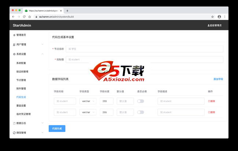Image resolution: width=238 pixels, height=151 pixels.
Task: Click the StartAdmin logo title
Action: [x=22, y=25]
